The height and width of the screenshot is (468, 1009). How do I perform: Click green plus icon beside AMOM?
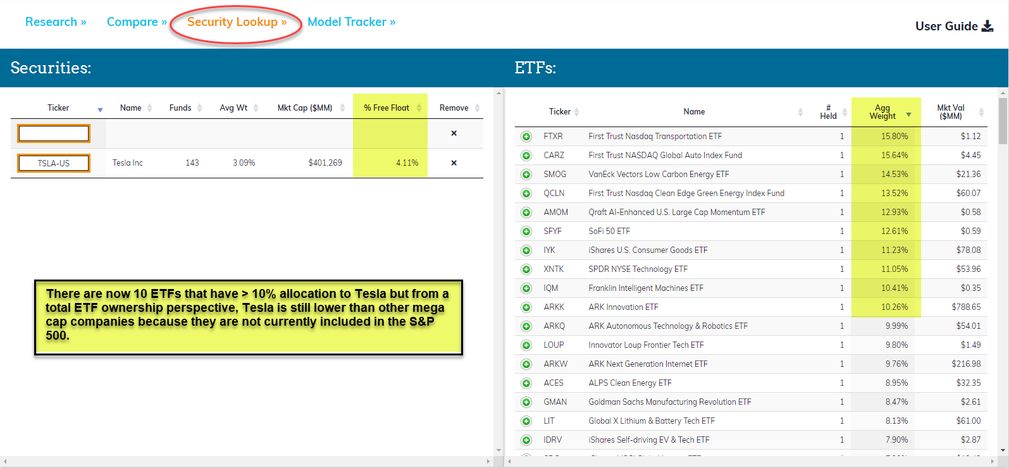click(526, 212)
